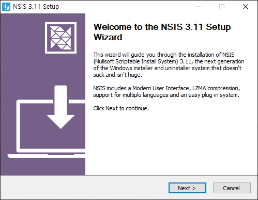Click the greyed-out maximize button
This screenshot has width=258, height=200.
click(222, 7)
